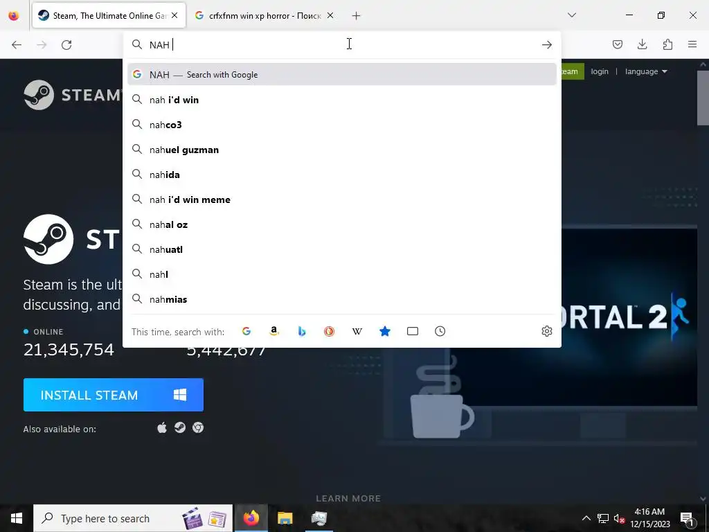This screenshot has width=709, height=532.
Task: Choose the 'nahal oz' suggestion
Action: click(342, 224)
